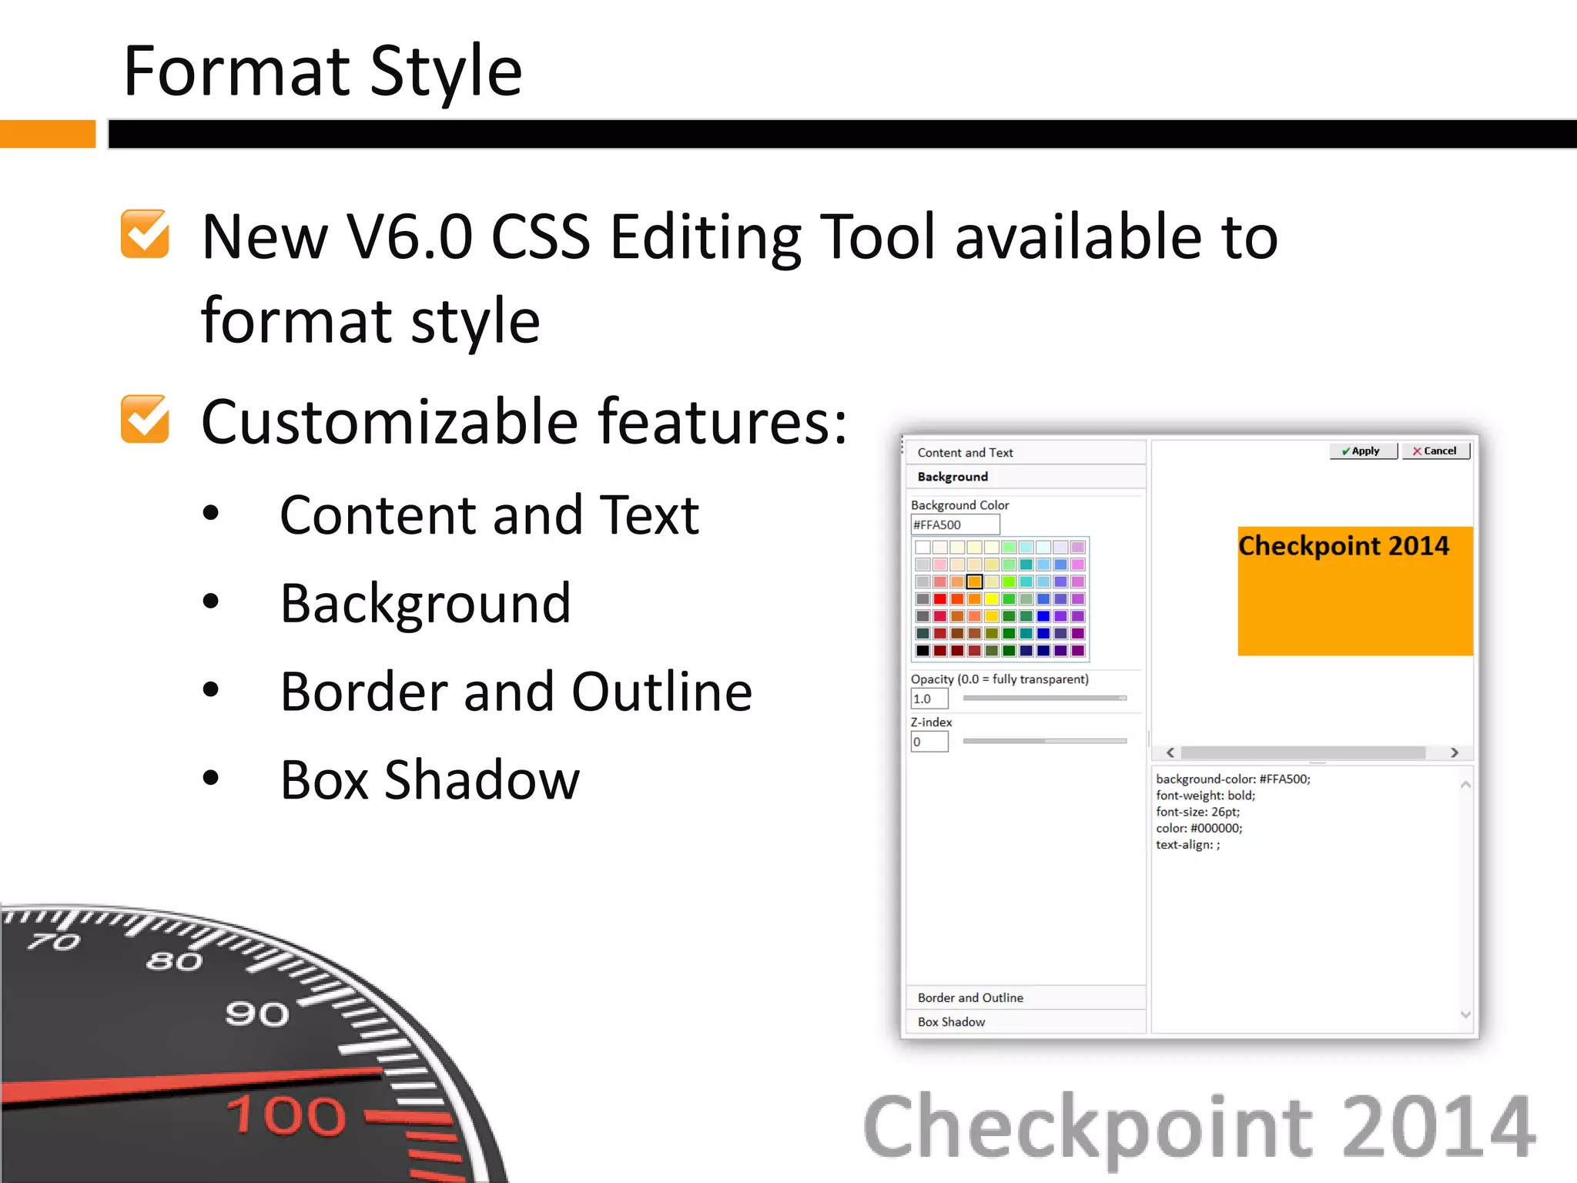
Task: Click the orange Checkpoint 2014 preview box
Action: pos(1355,591)
